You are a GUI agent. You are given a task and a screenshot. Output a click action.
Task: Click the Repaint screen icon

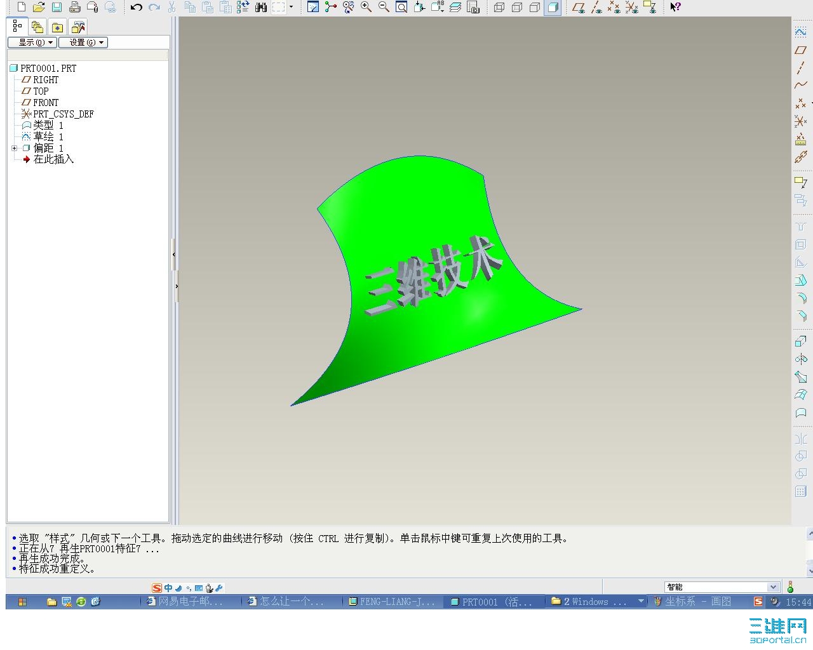click(312, 7)
